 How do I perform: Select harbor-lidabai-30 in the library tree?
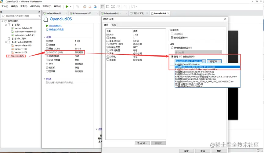(24, 28)
